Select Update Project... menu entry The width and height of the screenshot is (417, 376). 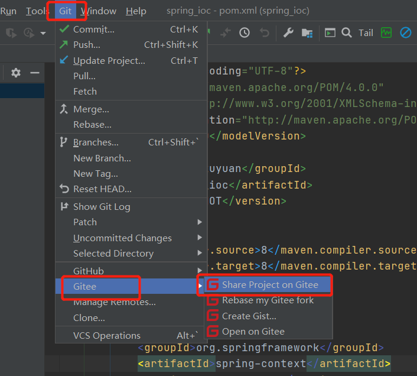pyautogui.click(x=131, y=61)
